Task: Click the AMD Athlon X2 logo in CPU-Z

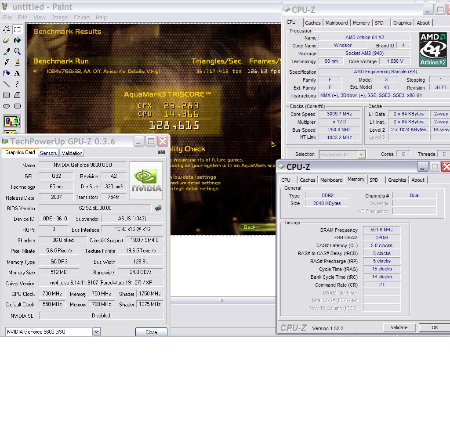Action: [x=433, y=49]
